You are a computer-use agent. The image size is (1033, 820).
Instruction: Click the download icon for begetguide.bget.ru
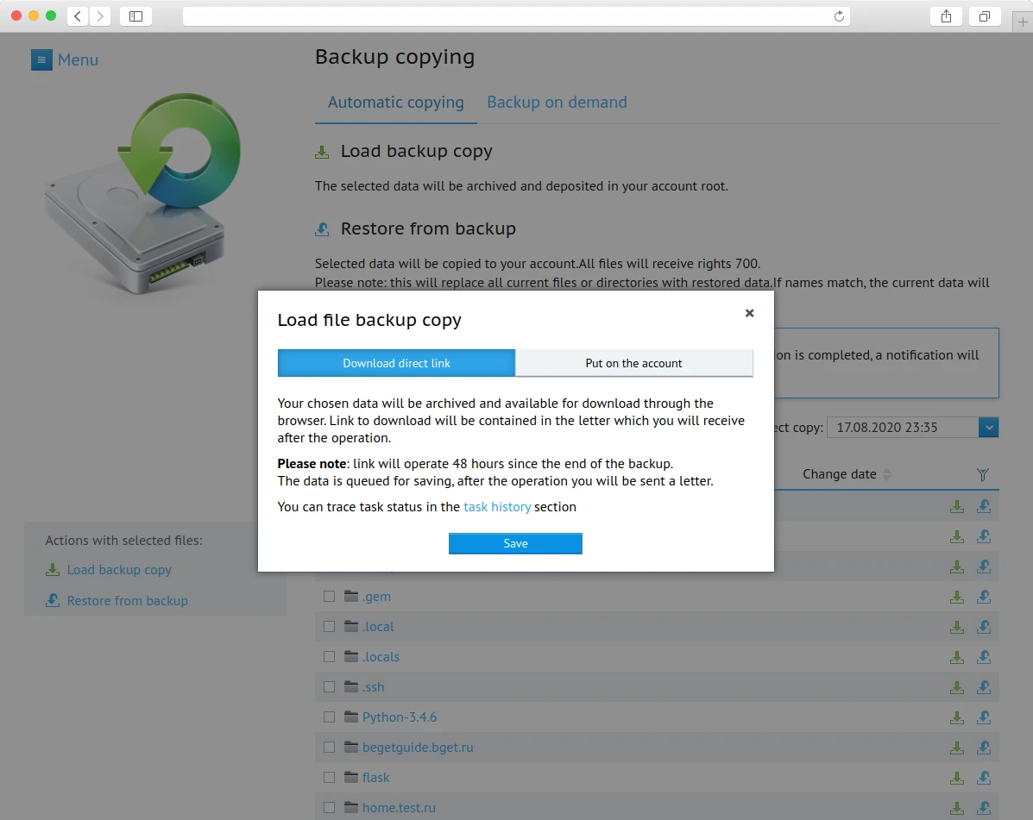(957, 747)
